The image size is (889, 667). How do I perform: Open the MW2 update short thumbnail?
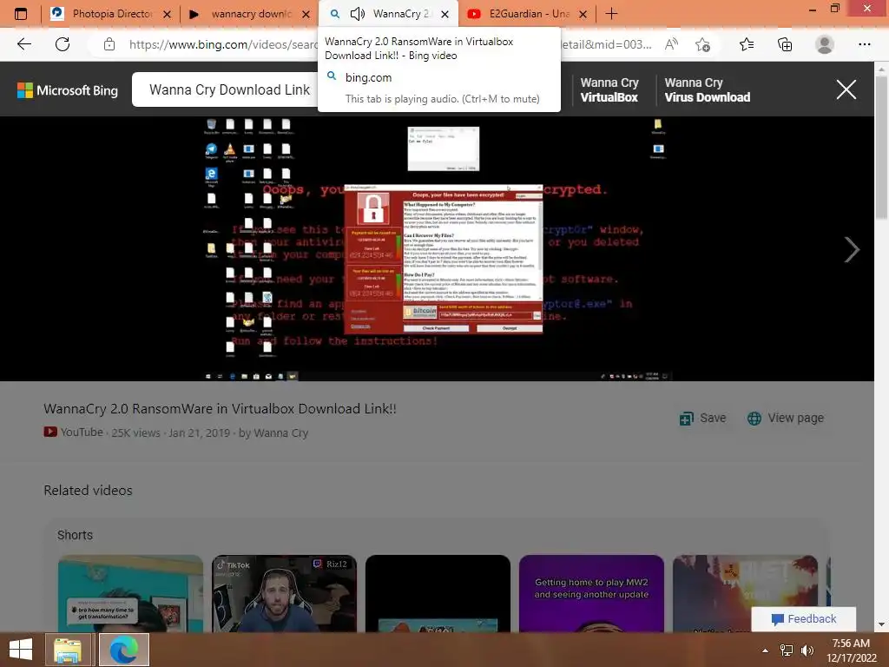click(x=591, y=593)
